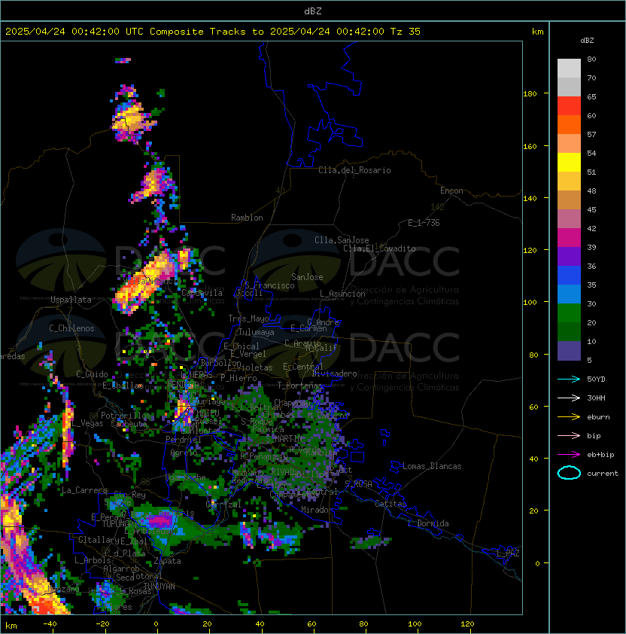Click the 'Lomas_Blancas' label

pyautogui.click(x=432, y=466)
